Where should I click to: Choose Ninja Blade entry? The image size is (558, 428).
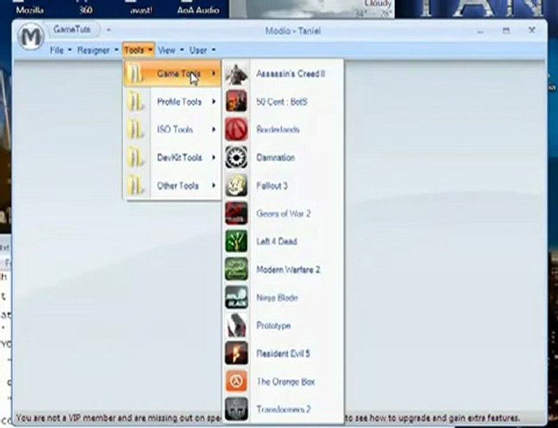(283, 297)
